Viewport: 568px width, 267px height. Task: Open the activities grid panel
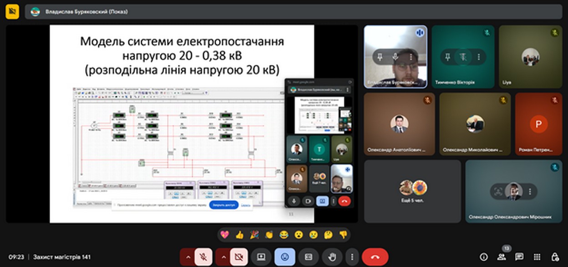(537, 257)
